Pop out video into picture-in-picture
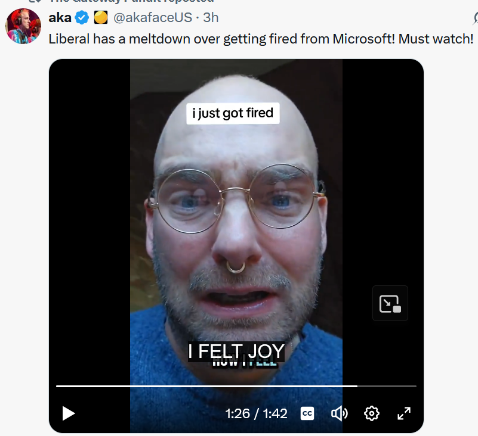The image size is (478, 436). (x=390, y=303)
